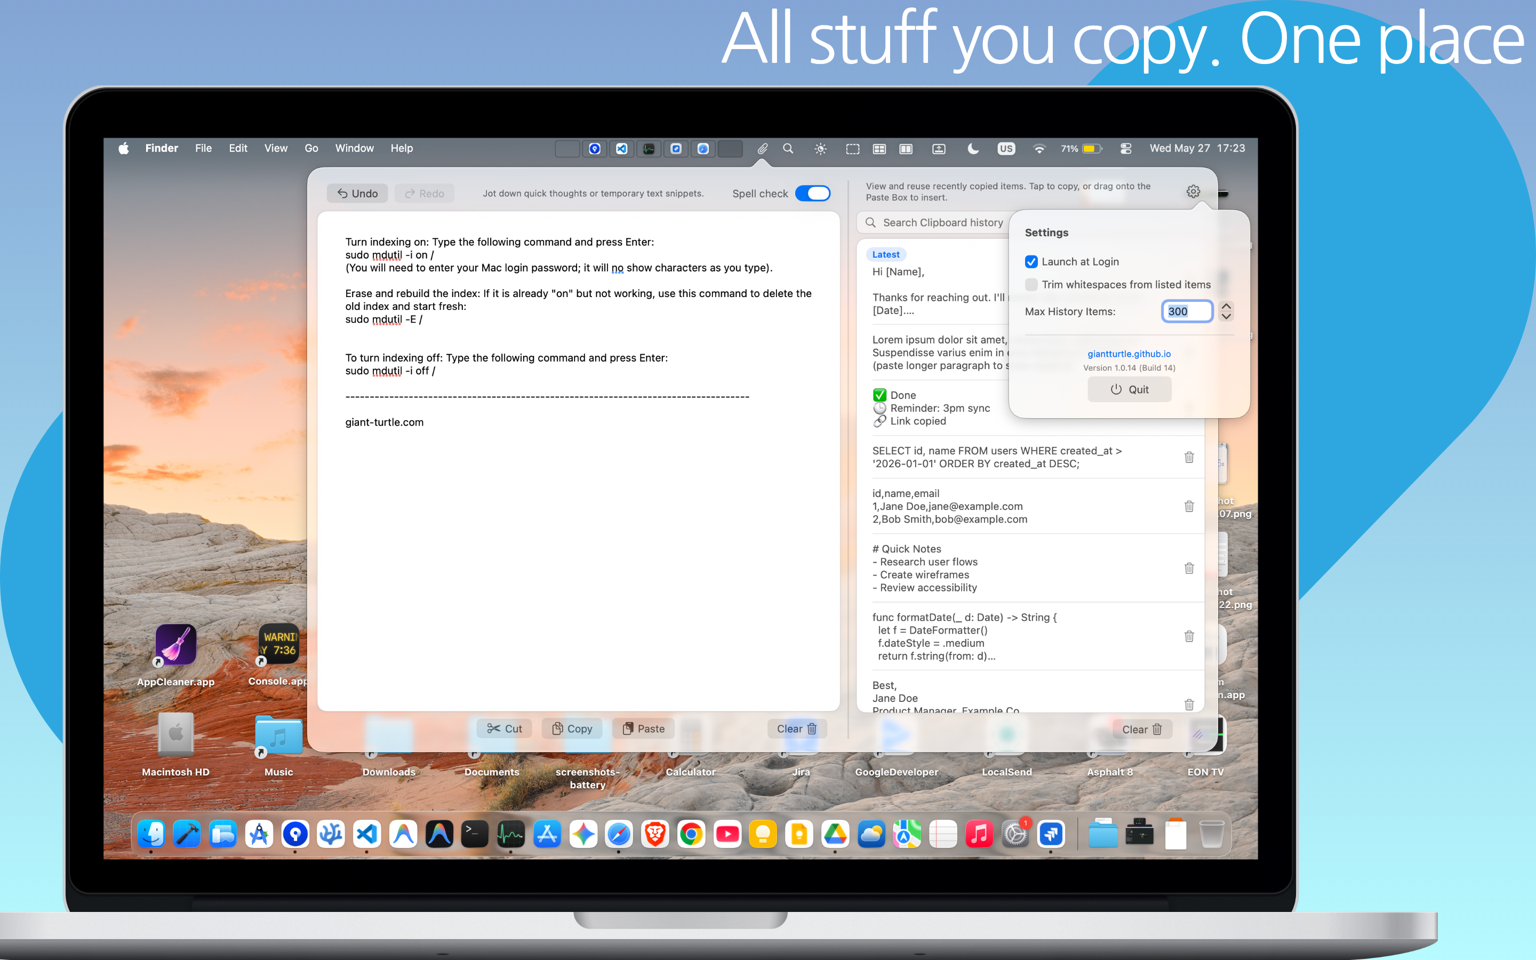Uncheck Launch at Login

click(1031, 261)
